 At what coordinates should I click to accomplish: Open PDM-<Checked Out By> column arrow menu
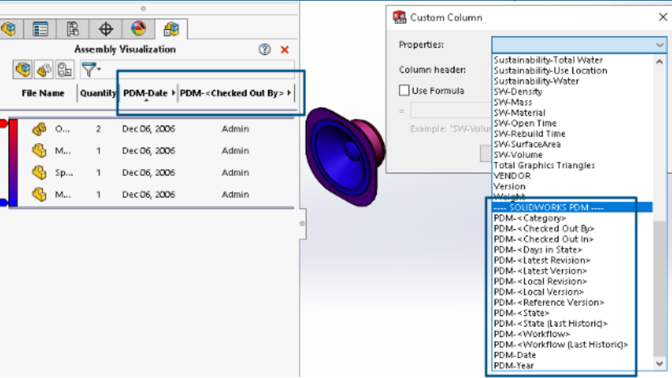[289, 93]
